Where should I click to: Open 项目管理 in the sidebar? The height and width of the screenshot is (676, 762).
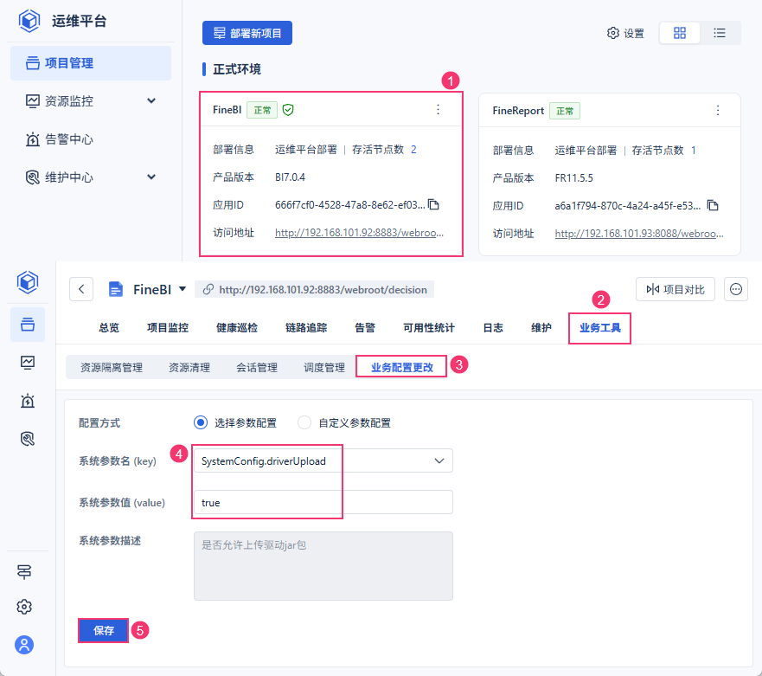pos(91,63)
